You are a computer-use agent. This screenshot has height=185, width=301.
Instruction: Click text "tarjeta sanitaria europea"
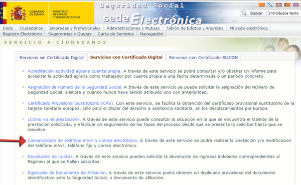coord(54,108)
